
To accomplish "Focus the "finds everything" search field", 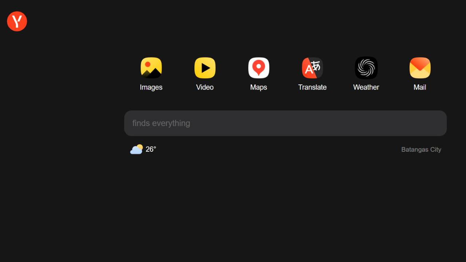I will pyautogui.click(x=285, y=123).
